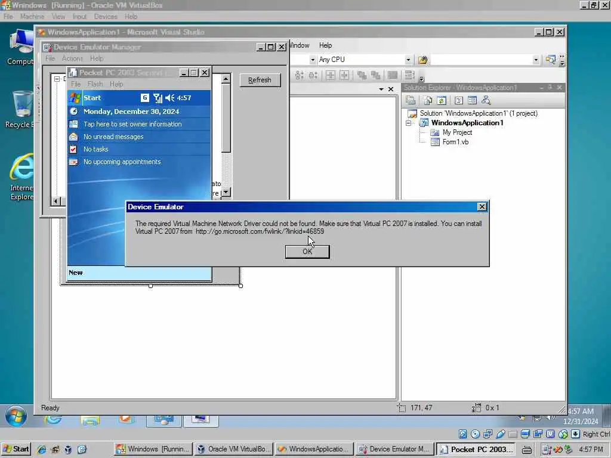
Task: Open the document tab list dropdown arrow
Action: pos(381,89)
